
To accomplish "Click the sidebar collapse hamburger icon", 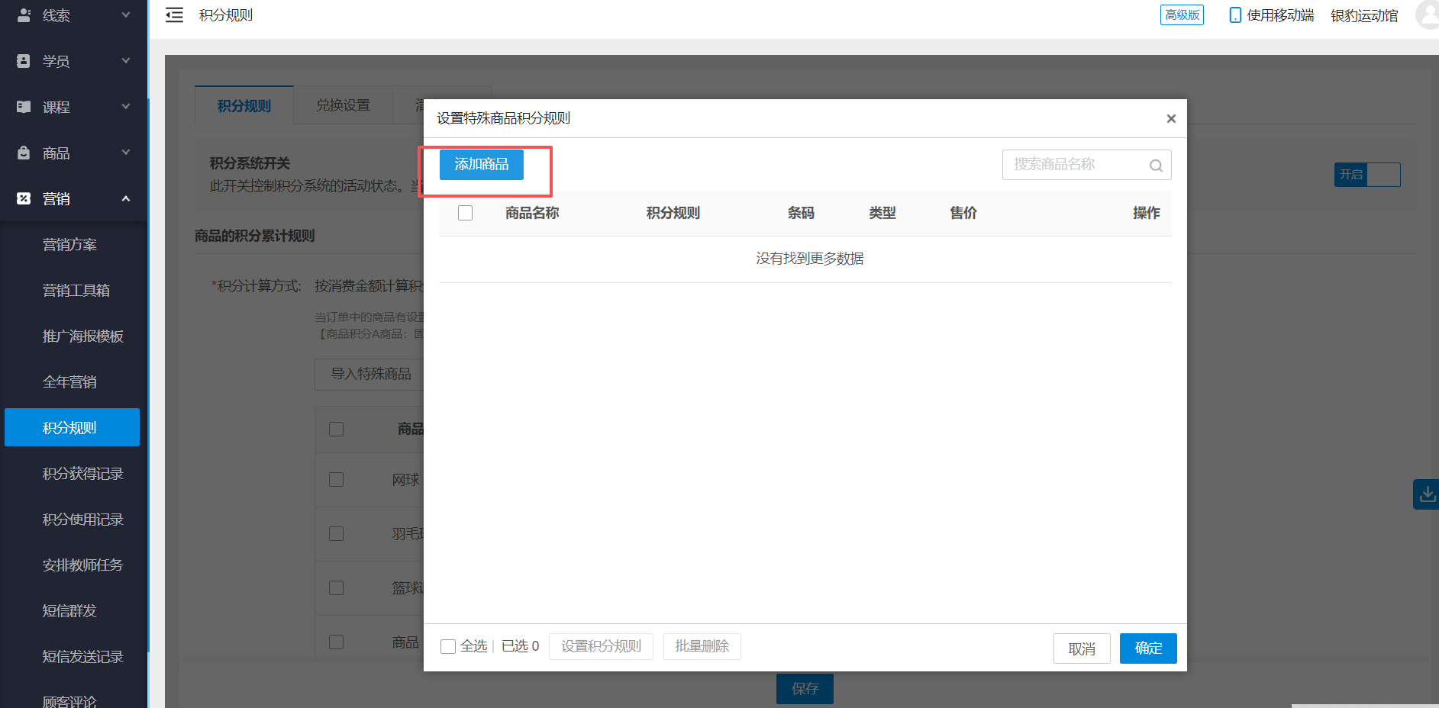I will pos(174,15).
